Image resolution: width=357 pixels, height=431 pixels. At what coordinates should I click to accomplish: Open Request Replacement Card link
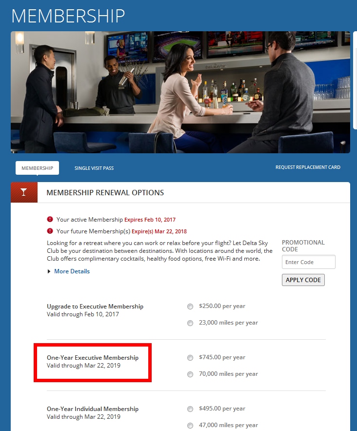[x=308, y=167]
